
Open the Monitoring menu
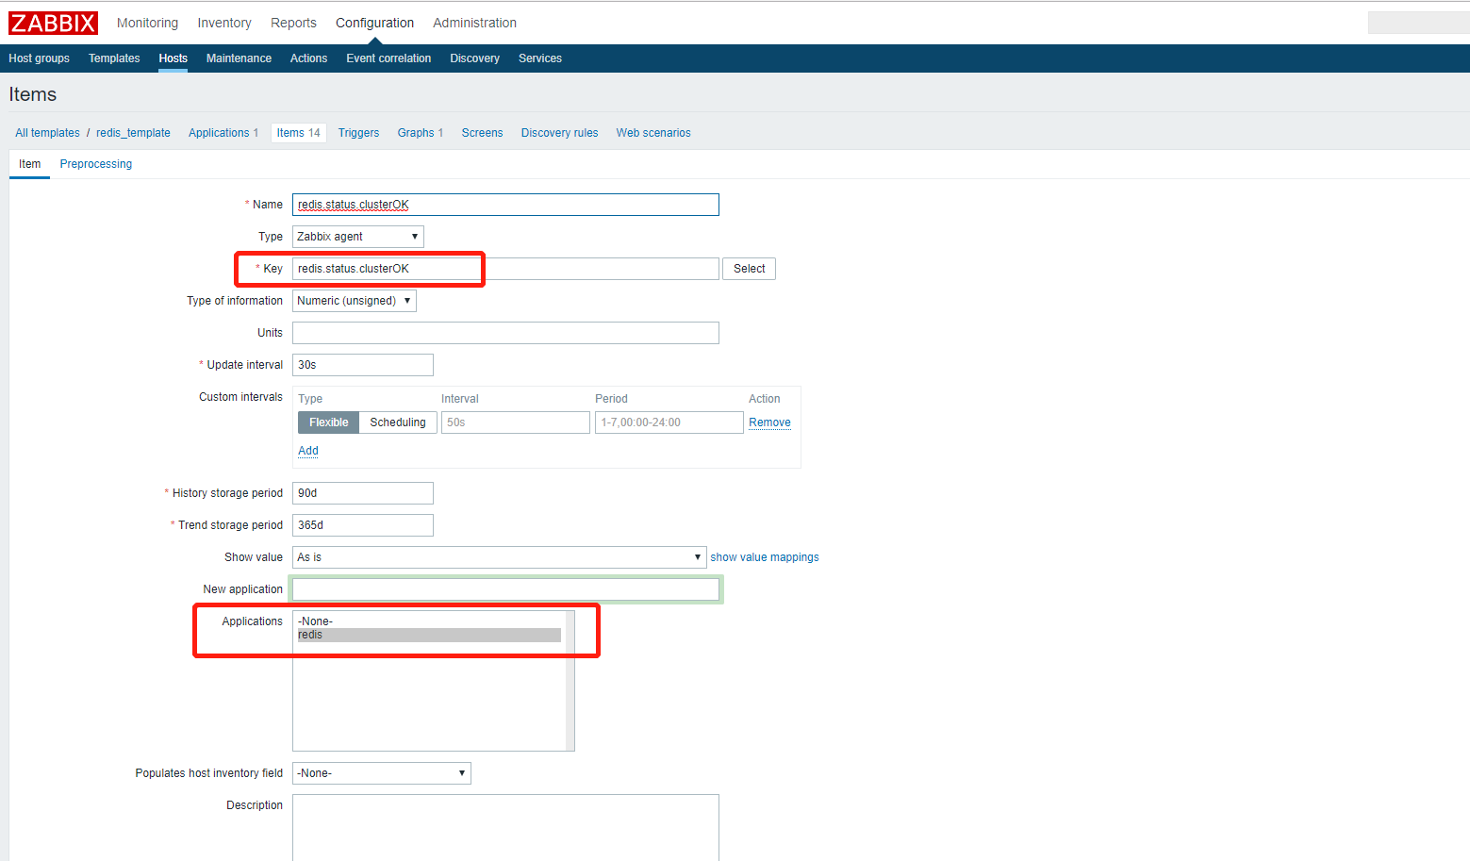click(147, 23)
